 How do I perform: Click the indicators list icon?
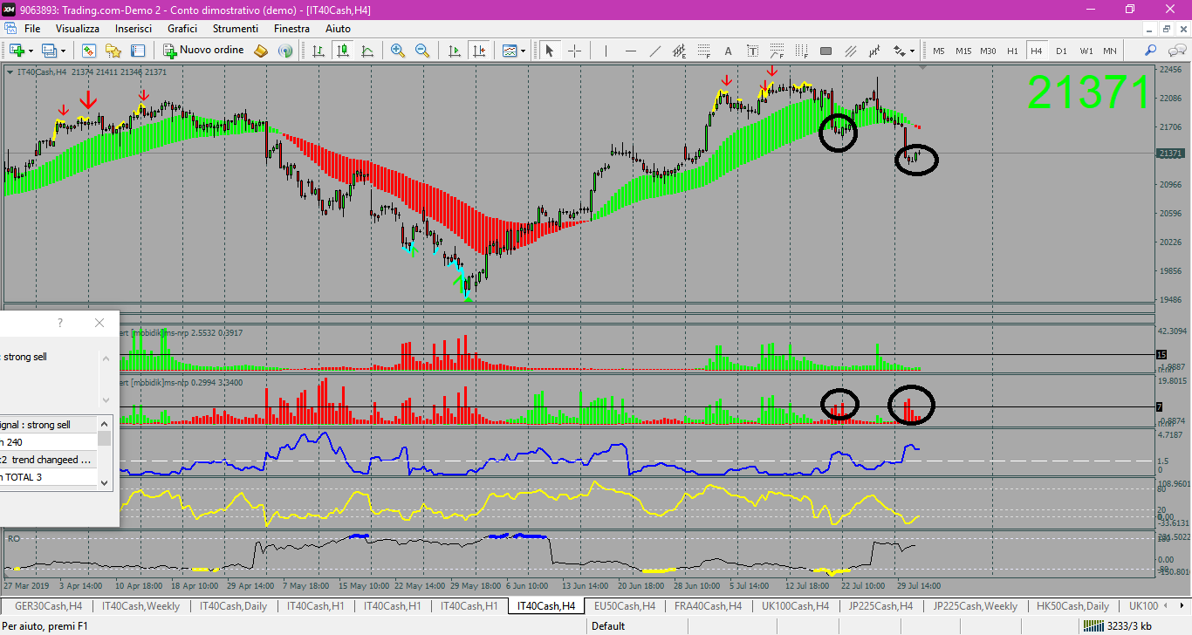[x=510, y=51]
